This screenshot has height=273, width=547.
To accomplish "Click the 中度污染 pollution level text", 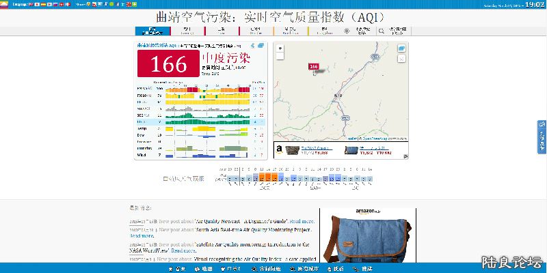I will click(226, 57).
